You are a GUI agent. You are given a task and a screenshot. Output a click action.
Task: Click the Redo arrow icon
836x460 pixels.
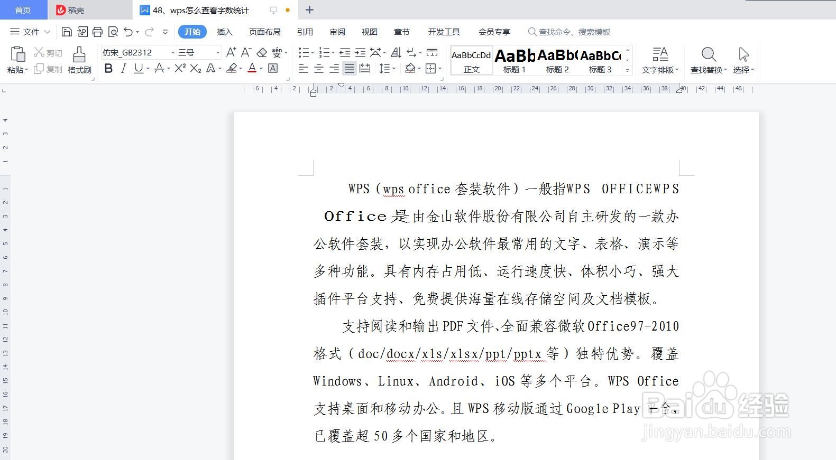(149, 32)
